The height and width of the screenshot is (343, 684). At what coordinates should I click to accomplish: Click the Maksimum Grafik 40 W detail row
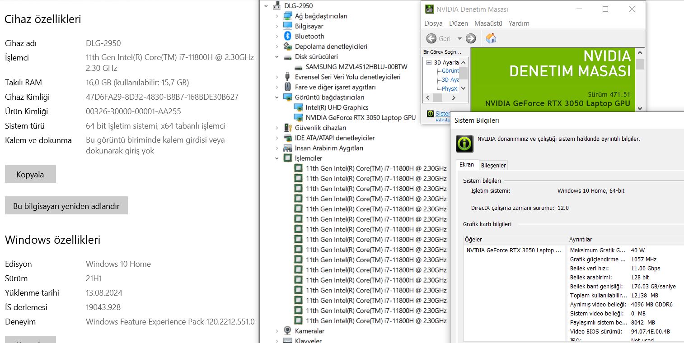point(625,250)
